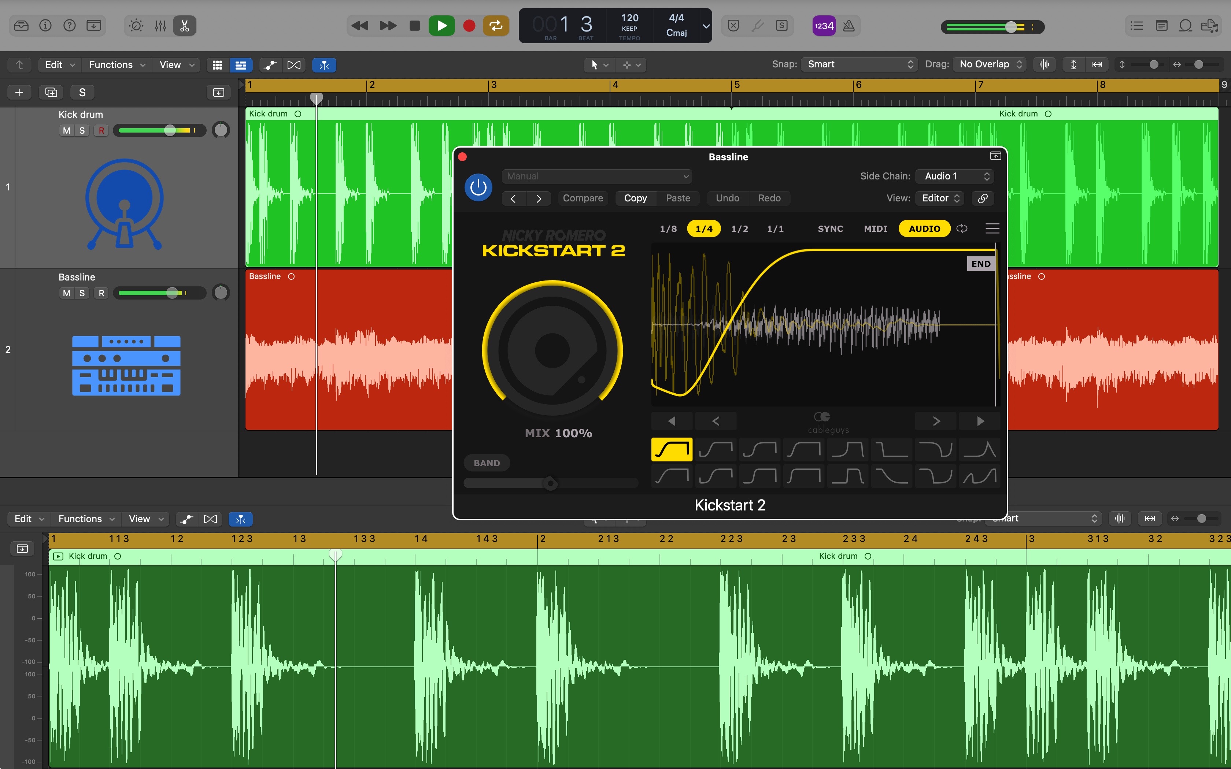
Task: Open the pointer tool dropdown
Action: click(x=599, y=64)
